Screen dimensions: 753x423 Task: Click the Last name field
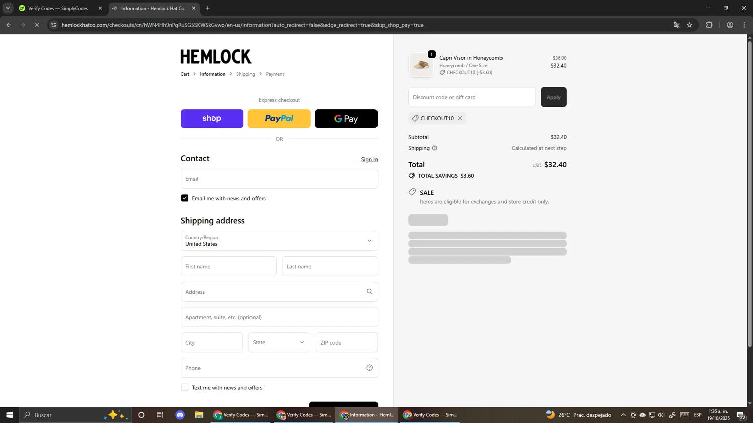(330, 266)
